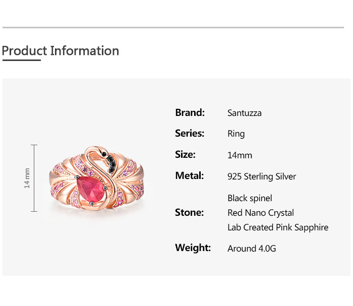Click the 925 Sterling Silver text
The width and height of the screenshot is (353, 306).
coord(262,176)
